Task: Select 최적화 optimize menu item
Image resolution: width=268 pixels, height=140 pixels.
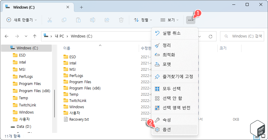Action: [x=175, y=55]
